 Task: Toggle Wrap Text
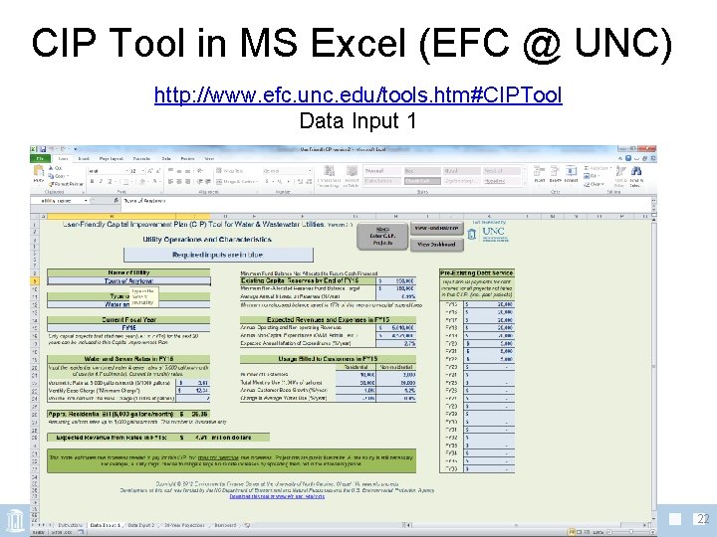pos(230,171)
